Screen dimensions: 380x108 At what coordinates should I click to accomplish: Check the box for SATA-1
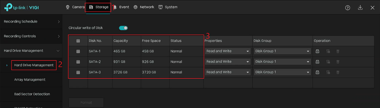point(78,51)
